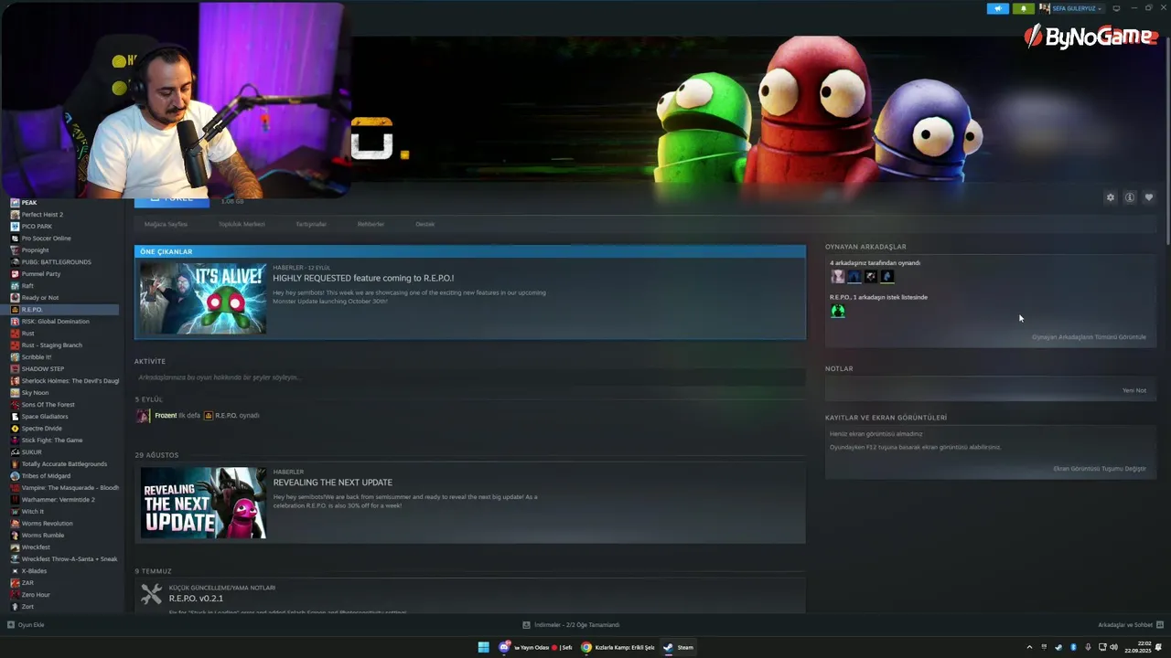Viewport: 1171px width, 658px height.
Task: Open R.E.P.O. v0.2.1 patch notes
Action: coord(196,599)
